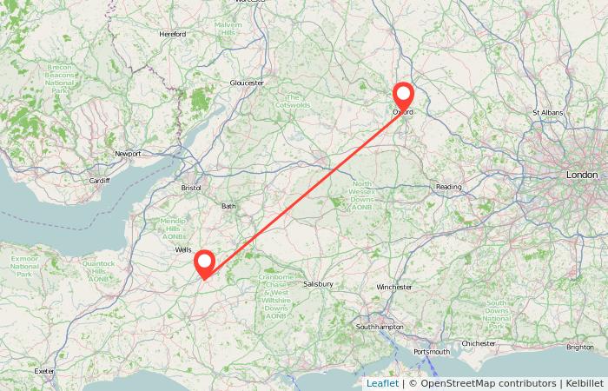Click the Newport city label
This screenshot has width=608, height=391.
point(128,154)
